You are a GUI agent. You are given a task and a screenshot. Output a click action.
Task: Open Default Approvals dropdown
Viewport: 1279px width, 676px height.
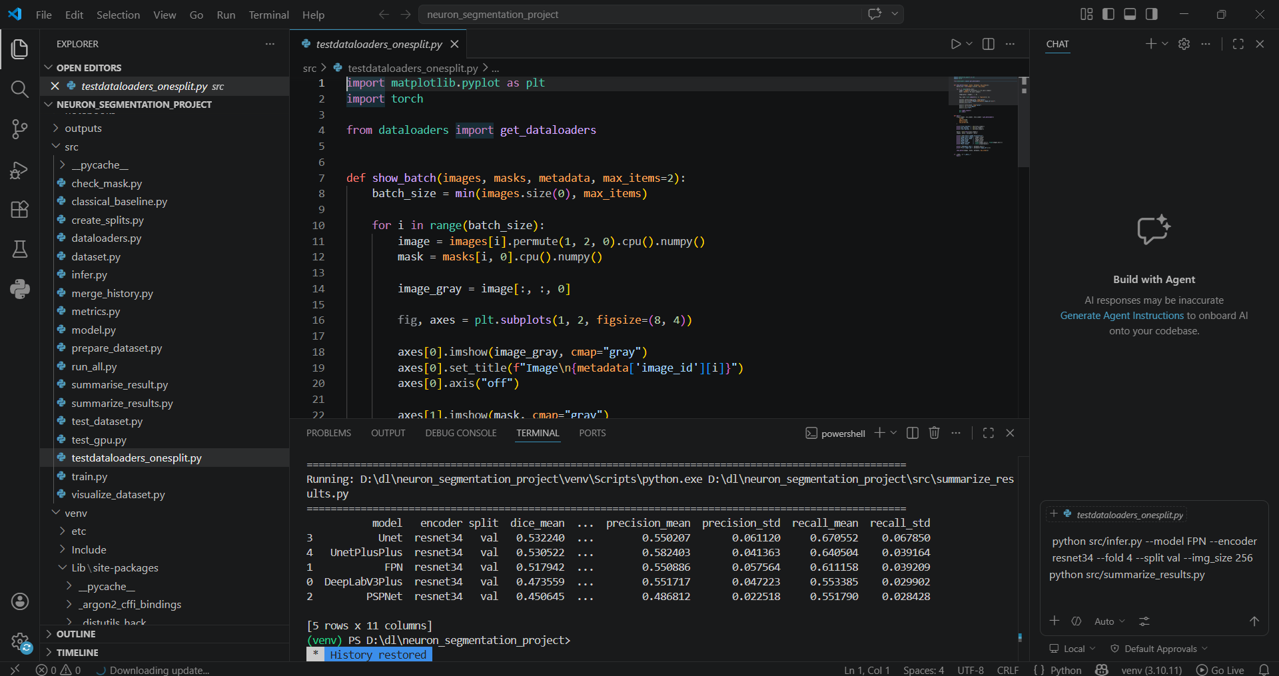1159,649
